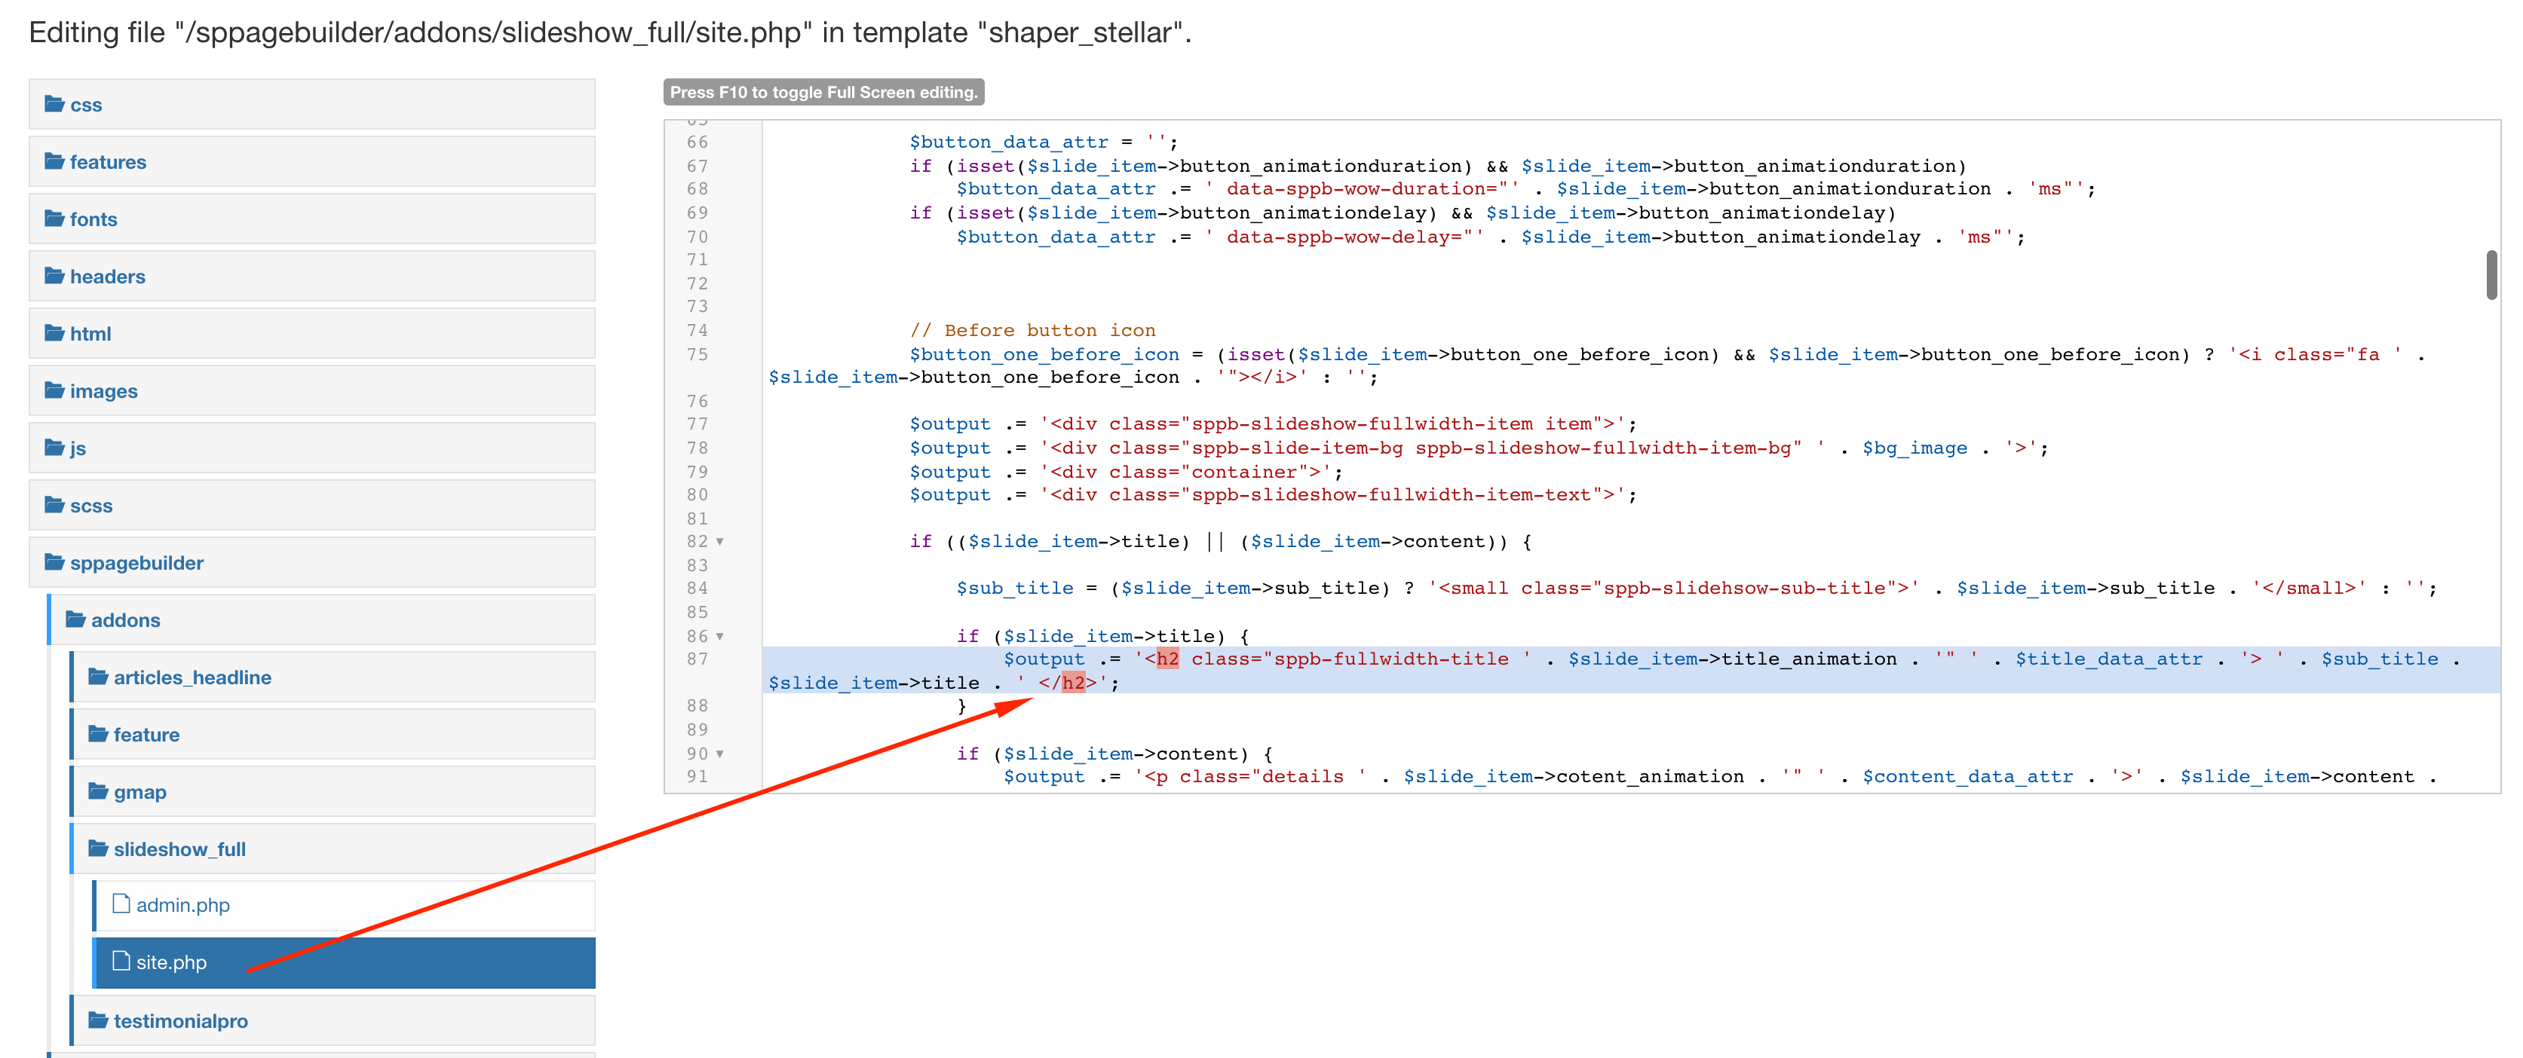Open the html folder
Screen dimensions: 2523x1058
90,334
